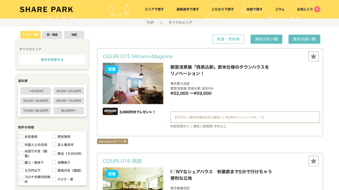Open the お気に入り link
The height and width of the screenshot is (190, 339).
click(305, 9)
